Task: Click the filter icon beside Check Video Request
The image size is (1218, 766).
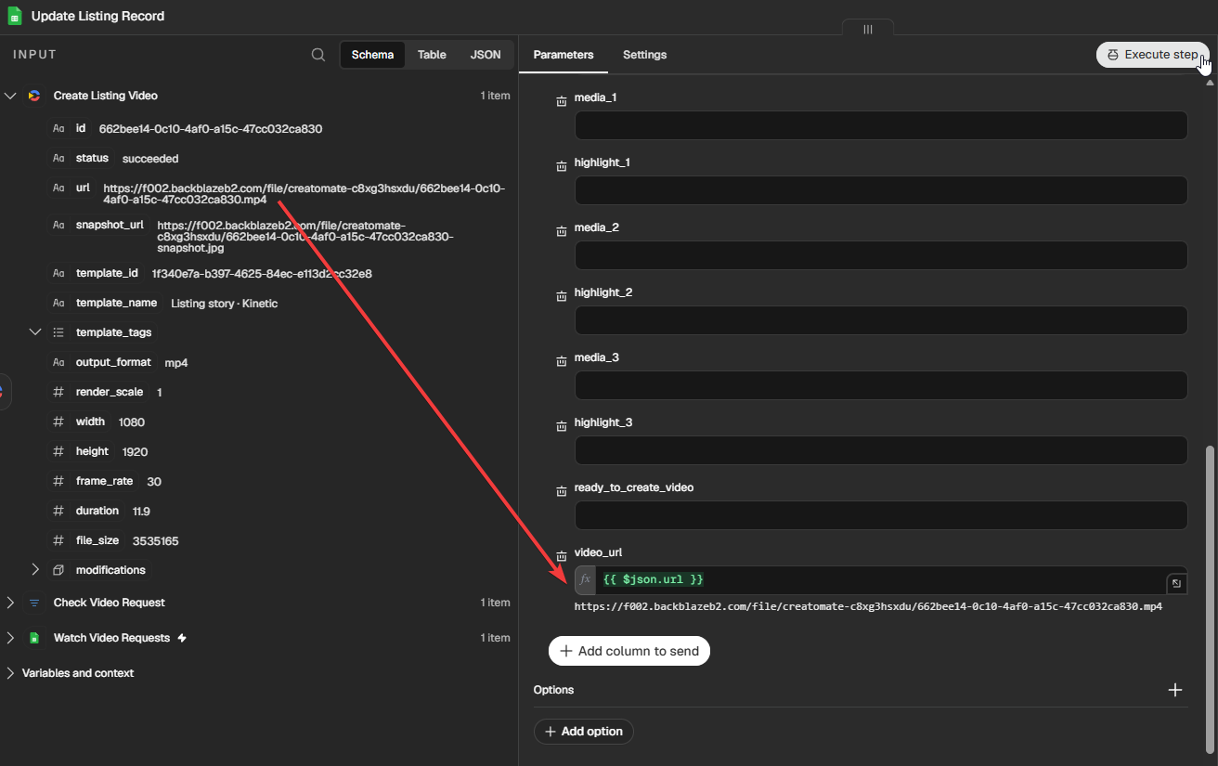Action: [x=34, y=603]
